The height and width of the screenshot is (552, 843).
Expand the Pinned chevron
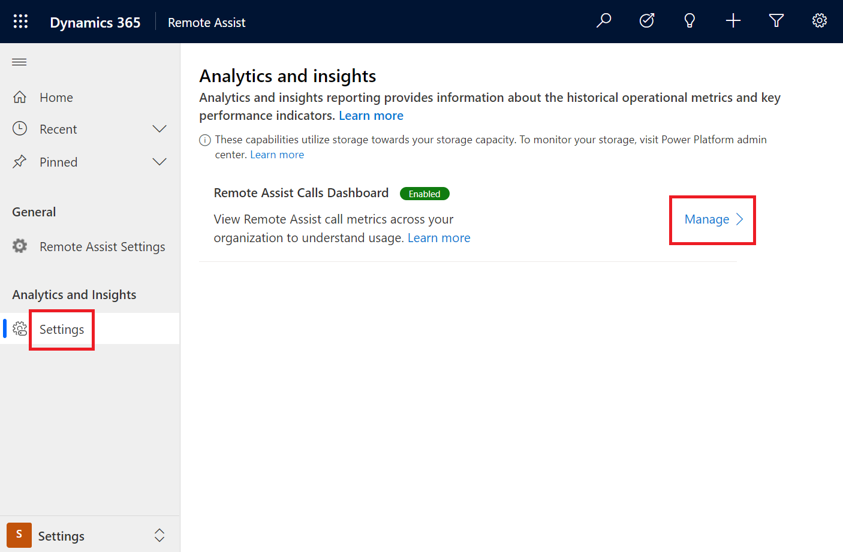point(159,162)
